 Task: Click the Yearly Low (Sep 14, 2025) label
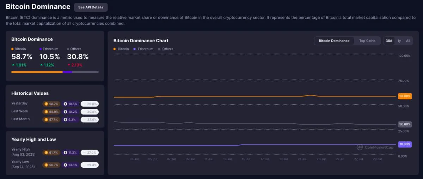pyautogui.click(x=23, y=164)
